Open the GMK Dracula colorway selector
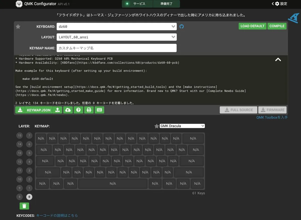The height and width of the screenshot is (220, 301). point(182,126)
